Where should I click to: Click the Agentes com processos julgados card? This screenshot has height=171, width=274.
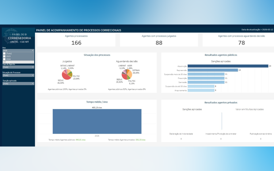click(159, 40)
